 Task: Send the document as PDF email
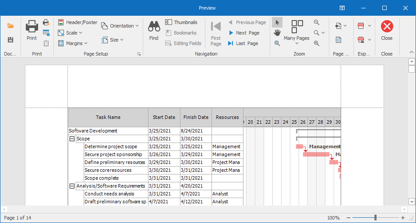click(361, 40)
